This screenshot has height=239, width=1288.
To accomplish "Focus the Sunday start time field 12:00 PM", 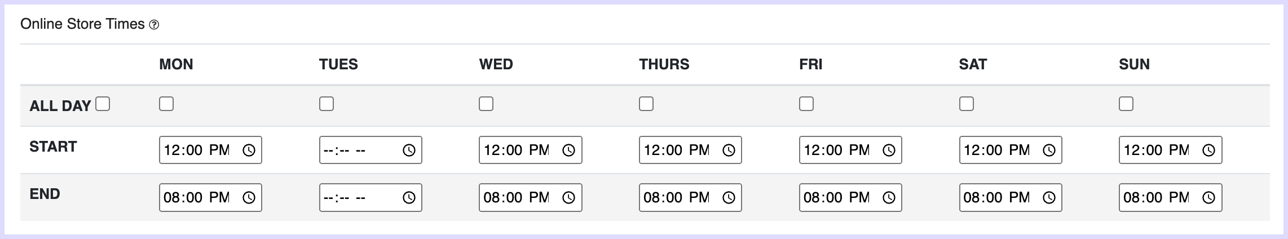I will pos(1171,150).
